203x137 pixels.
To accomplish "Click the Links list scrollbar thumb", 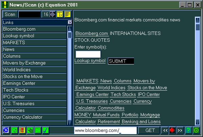I will coord(70,35).
